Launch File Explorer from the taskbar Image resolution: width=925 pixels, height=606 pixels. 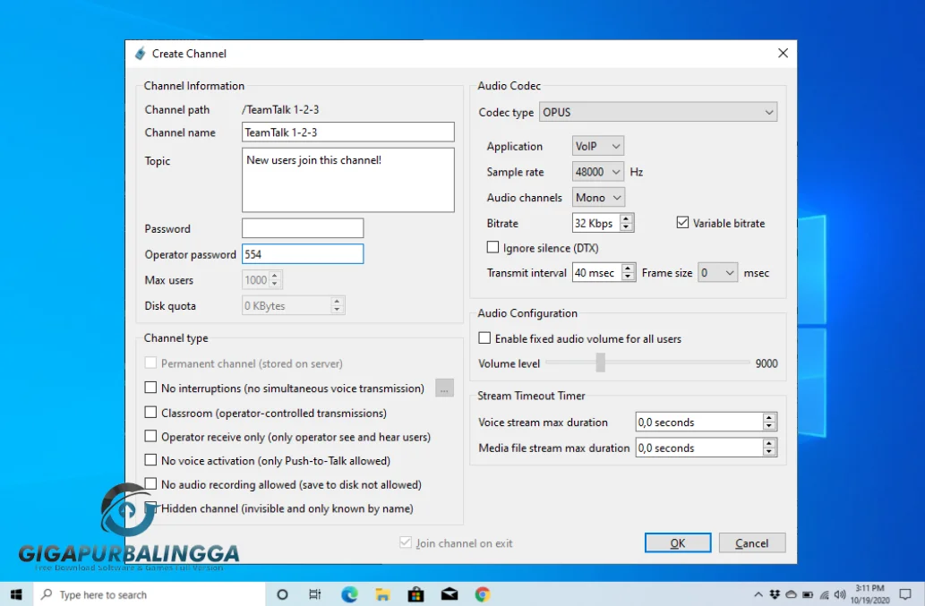click(x=382, y=594)
